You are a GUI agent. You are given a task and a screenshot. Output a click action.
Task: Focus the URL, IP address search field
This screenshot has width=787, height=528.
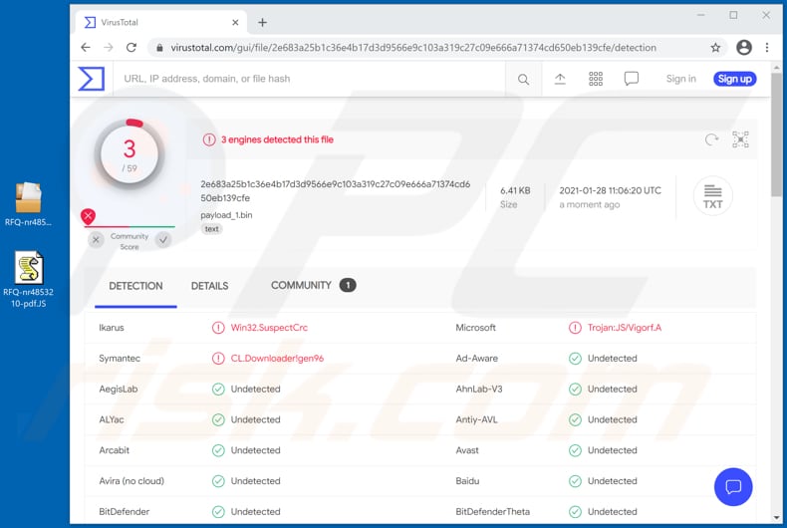(x=311, y=79)
